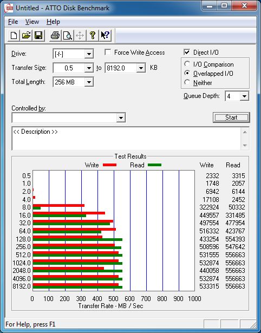The height and width of the screenshot is (333, 261).
Task: Expand the Drive dropdown list
Action: [x=89, y=54]
